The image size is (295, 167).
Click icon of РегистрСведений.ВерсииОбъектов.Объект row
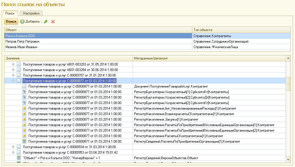click(19, 158)
